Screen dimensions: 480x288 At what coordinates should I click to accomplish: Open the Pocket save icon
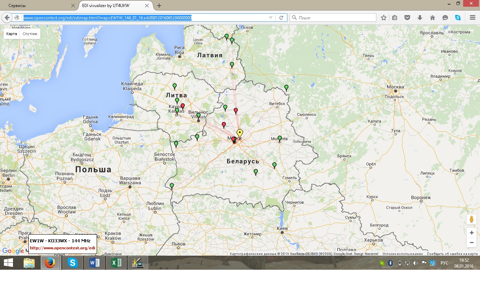pos(407,18)
